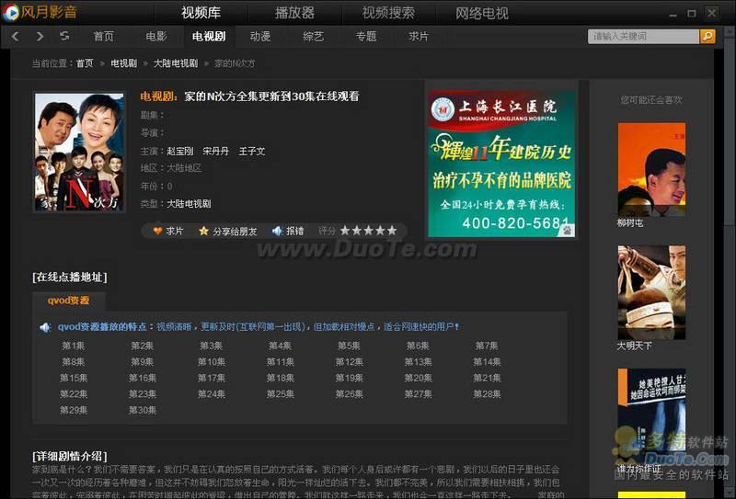Click the heart 求片 request icon
This screenshot has height=499, width=736.
coord(157,231)
